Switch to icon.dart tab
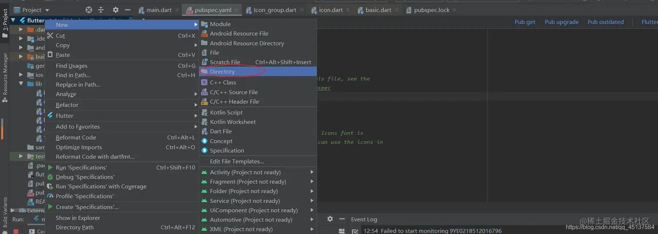 pyautogui.click(x=330, y=10)
